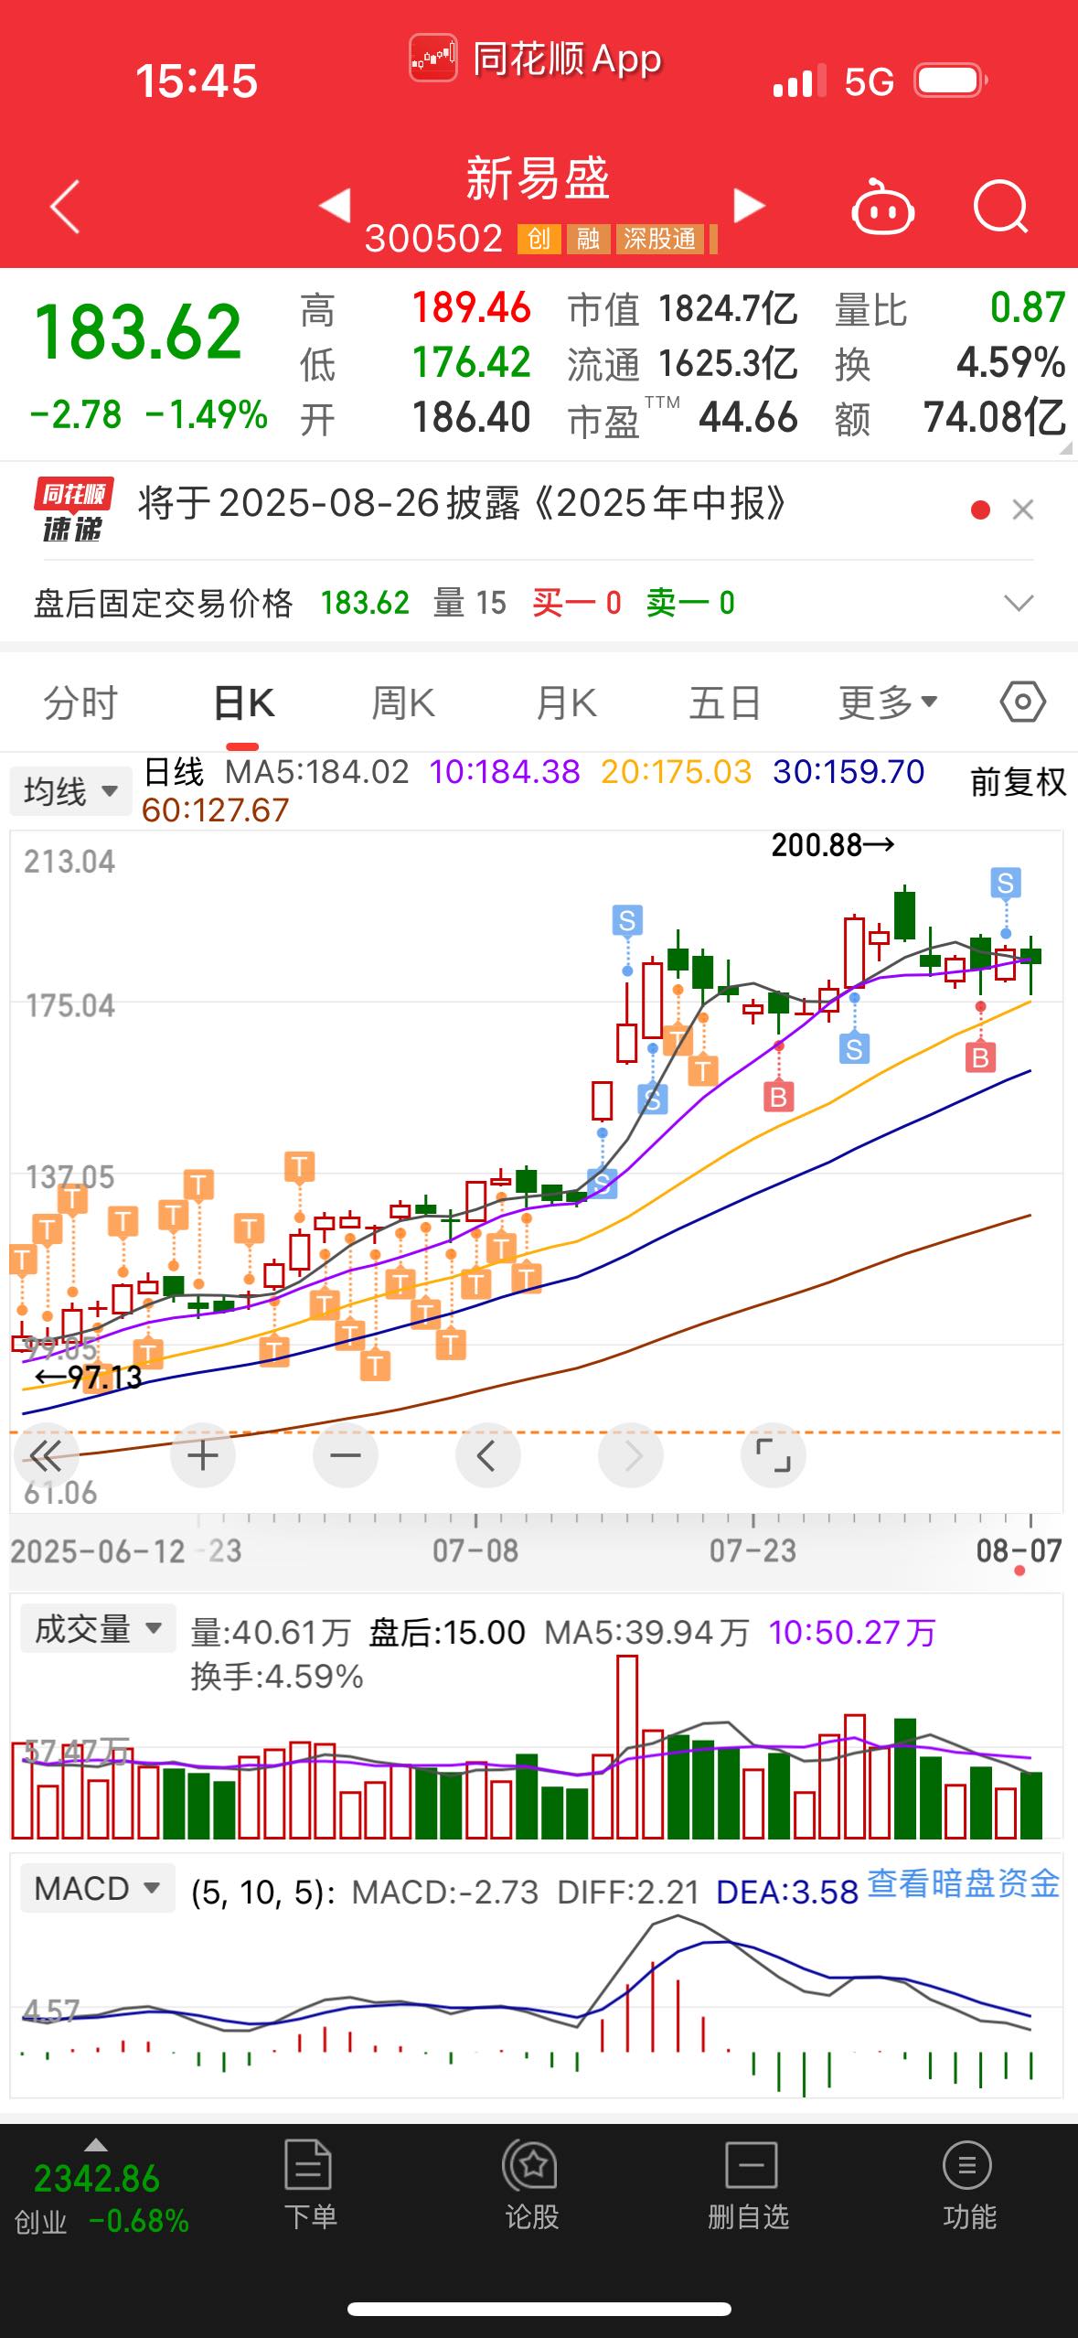Tap the 97.13 low price label

pos(89,1377)
